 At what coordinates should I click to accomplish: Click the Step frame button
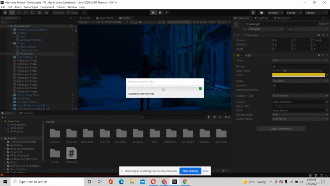(167, 13)
